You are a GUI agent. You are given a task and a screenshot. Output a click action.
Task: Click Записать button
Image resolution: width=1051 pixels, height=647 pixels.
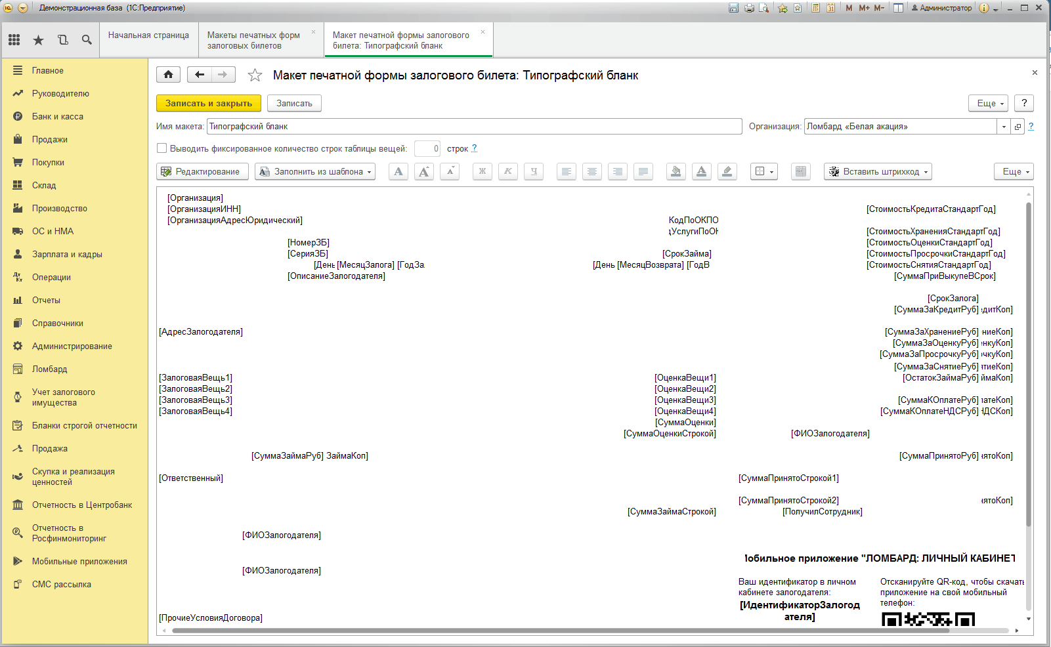point(294,103)
